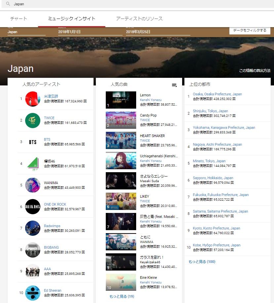This screenshot has width=274, height=303.
Task: Open Nagoya, Aichi Prefecture link
Action: point(217,144)
